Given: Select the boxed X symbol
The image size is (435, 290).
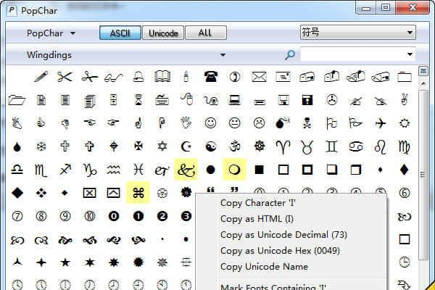Looking at the screenshot, I should [x=89, y=193].
